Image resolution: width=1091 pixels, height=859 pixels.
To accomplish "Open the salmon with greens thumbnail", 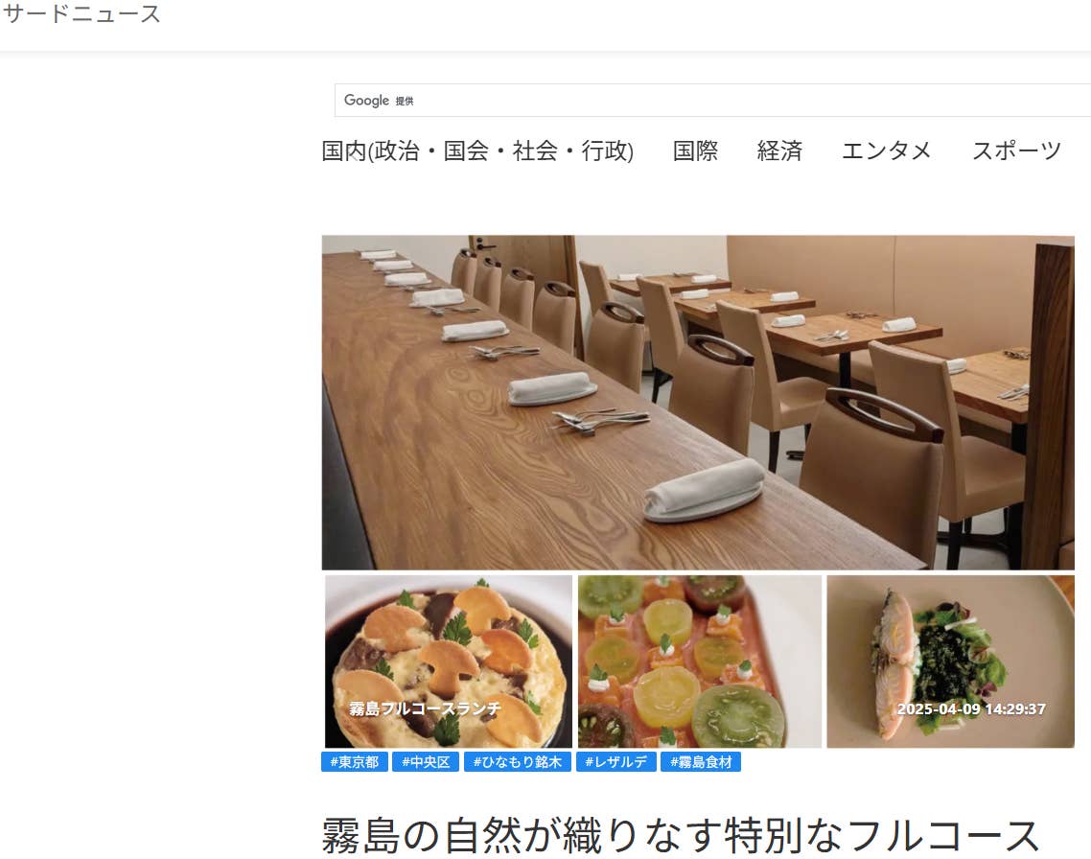I will tap(950, 662).
